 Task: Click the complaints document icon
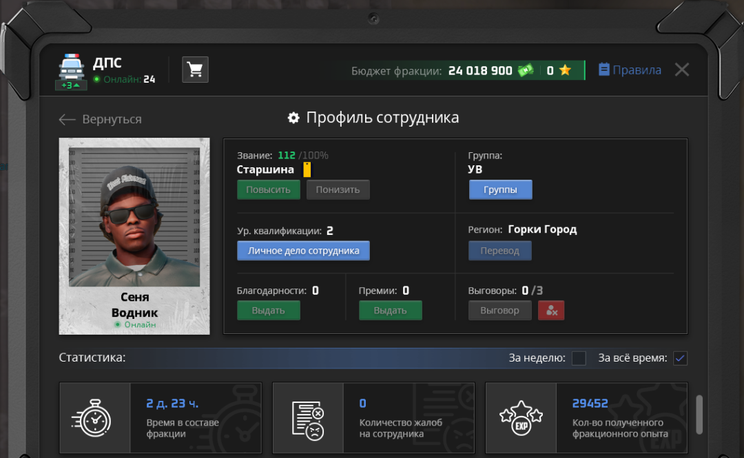point(307,420)
